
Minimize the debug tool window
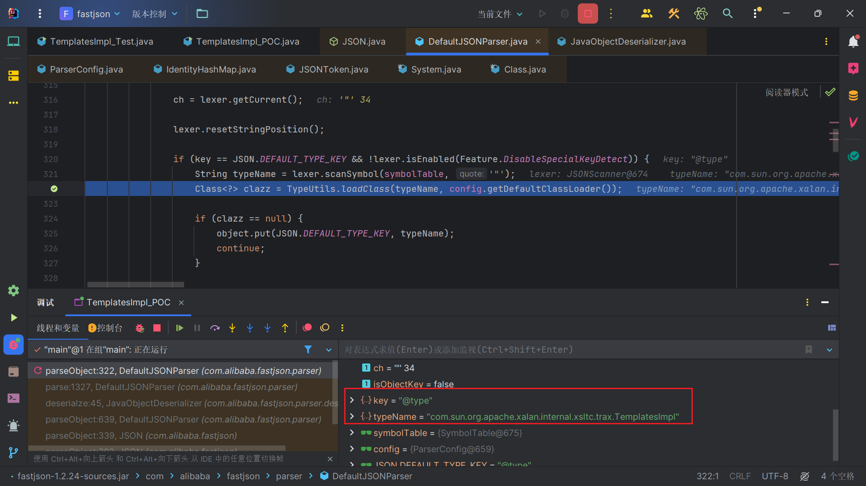click(x=825, y=302)
